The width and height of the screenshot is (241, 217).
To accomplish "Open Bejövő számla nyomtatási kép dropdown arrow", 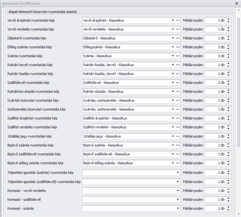I will [172, 145].
